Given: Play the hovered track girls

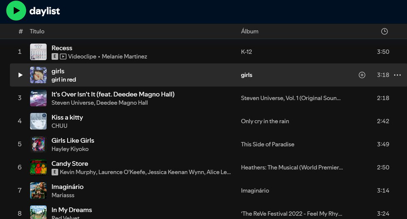Looking at the screenshot, I should tap(20, 75).
